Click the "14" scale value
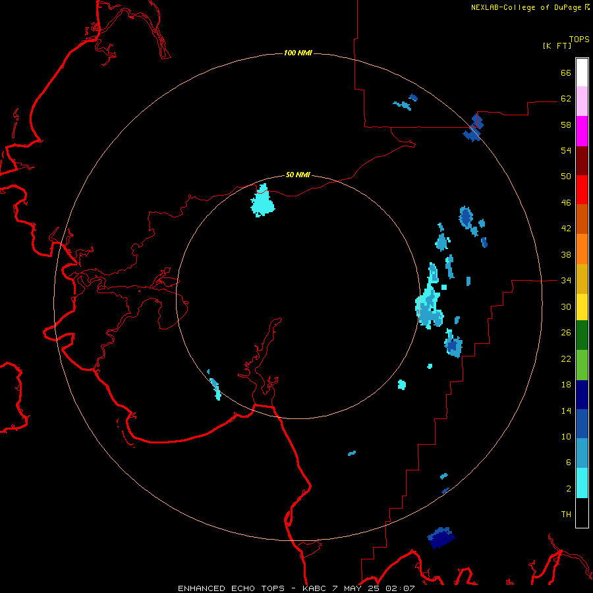This screenshot has width=593, height=593. 566,410
